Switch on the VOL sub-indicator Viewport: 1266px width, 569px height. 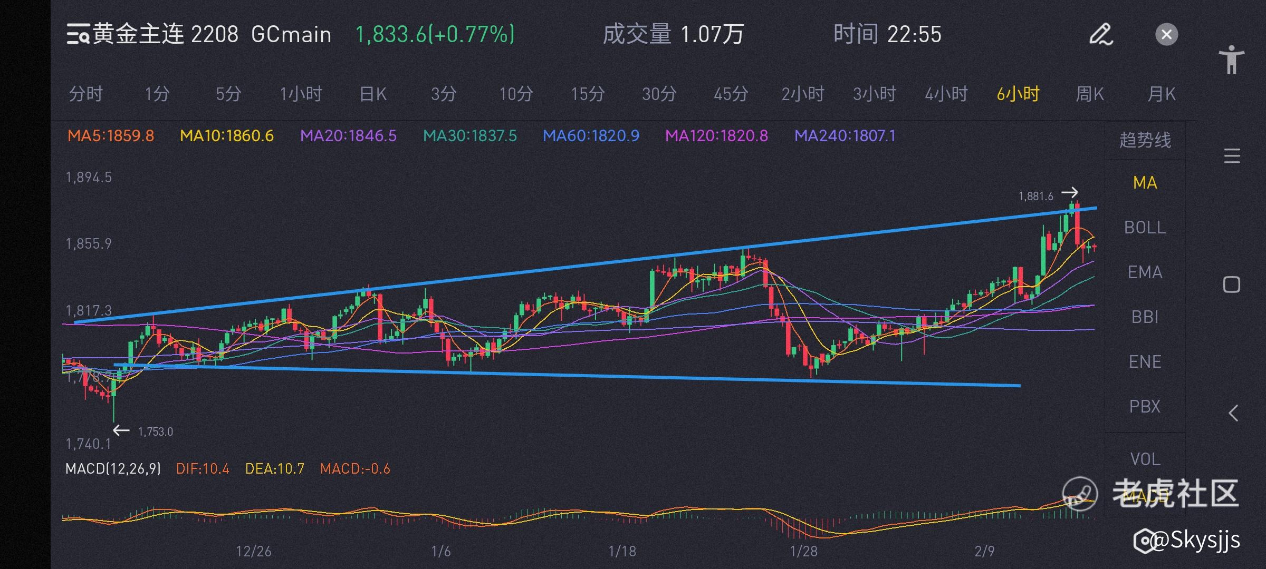pyautogui.click(x=1145, y=459)
